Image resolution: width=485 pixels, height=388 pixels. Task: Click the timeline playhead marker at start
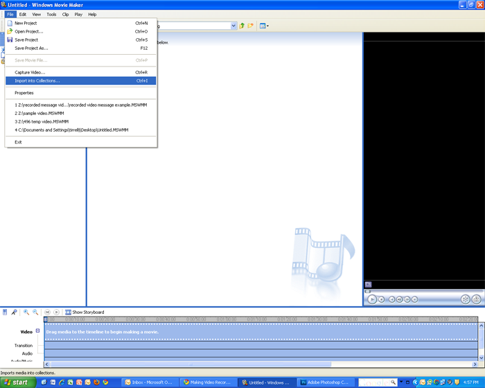click(x=46, y=319)
